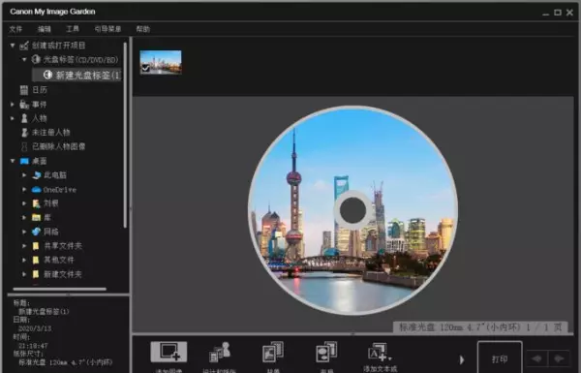Collapse the 创建或打开项目 tree node
Screen dimensions: 581x373
click(13, 46)
